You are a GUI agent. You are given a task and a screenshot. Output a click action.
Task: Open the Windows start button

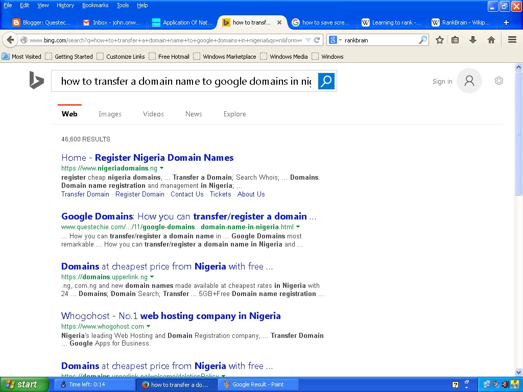point(24,384)
